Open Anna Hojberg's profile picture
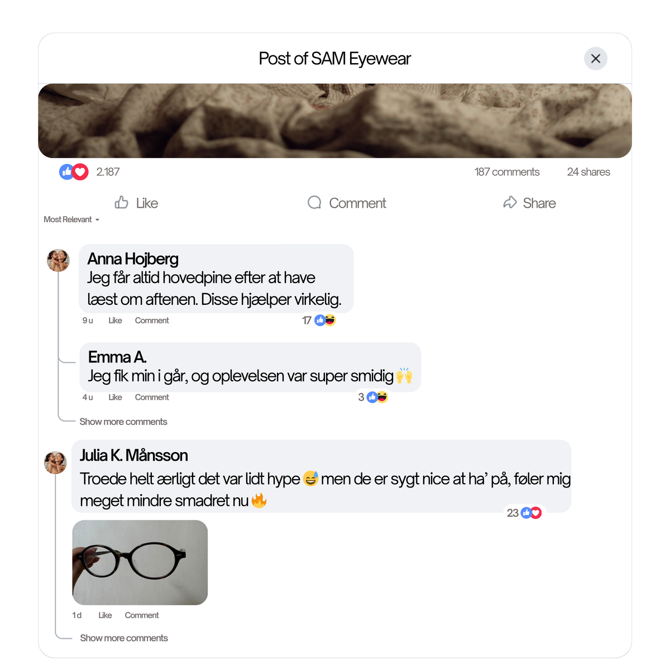Screen dimensions: 670x670 click(x=58, y=260)
